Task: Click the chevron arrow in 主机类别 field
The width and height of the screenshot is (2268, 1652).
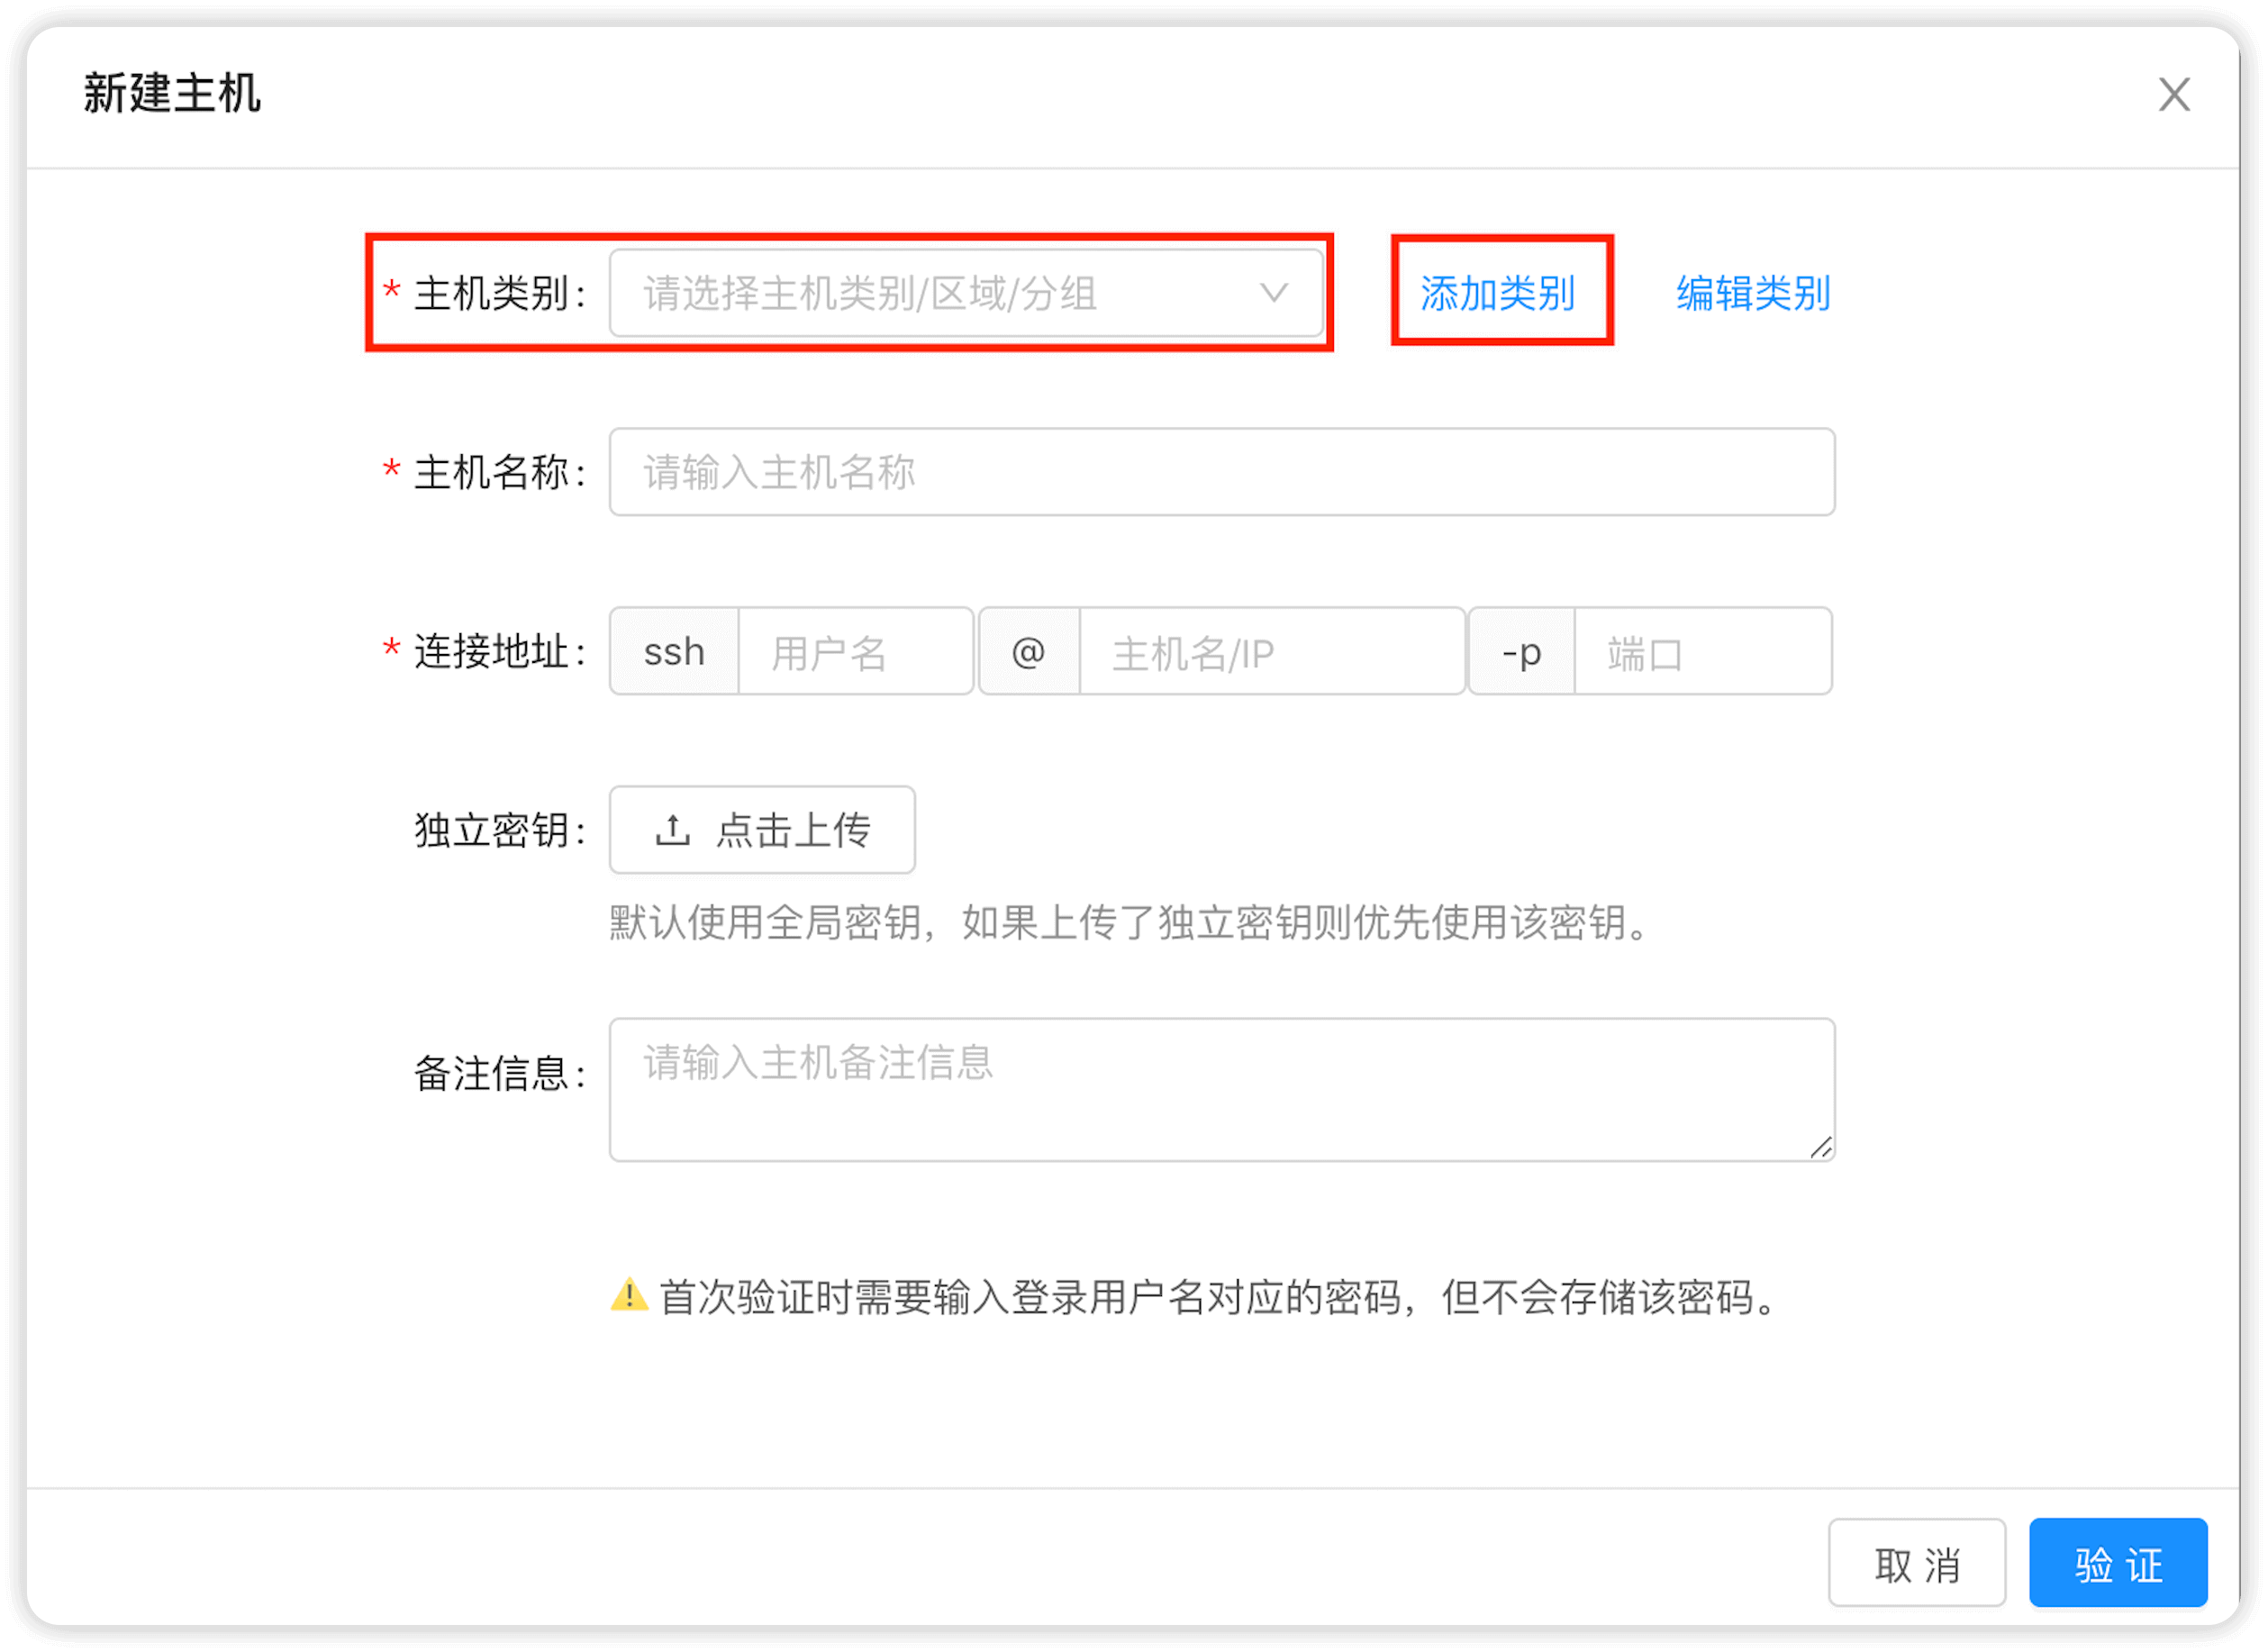Action: coord(1273,293)
